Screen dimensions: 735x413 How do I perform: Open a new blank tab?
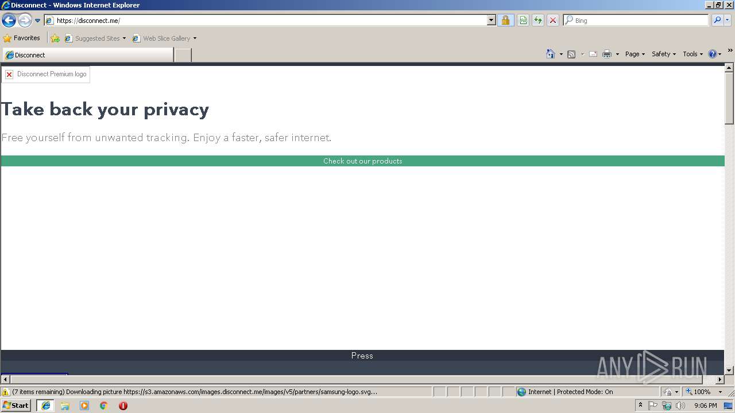tap(183, 55)
